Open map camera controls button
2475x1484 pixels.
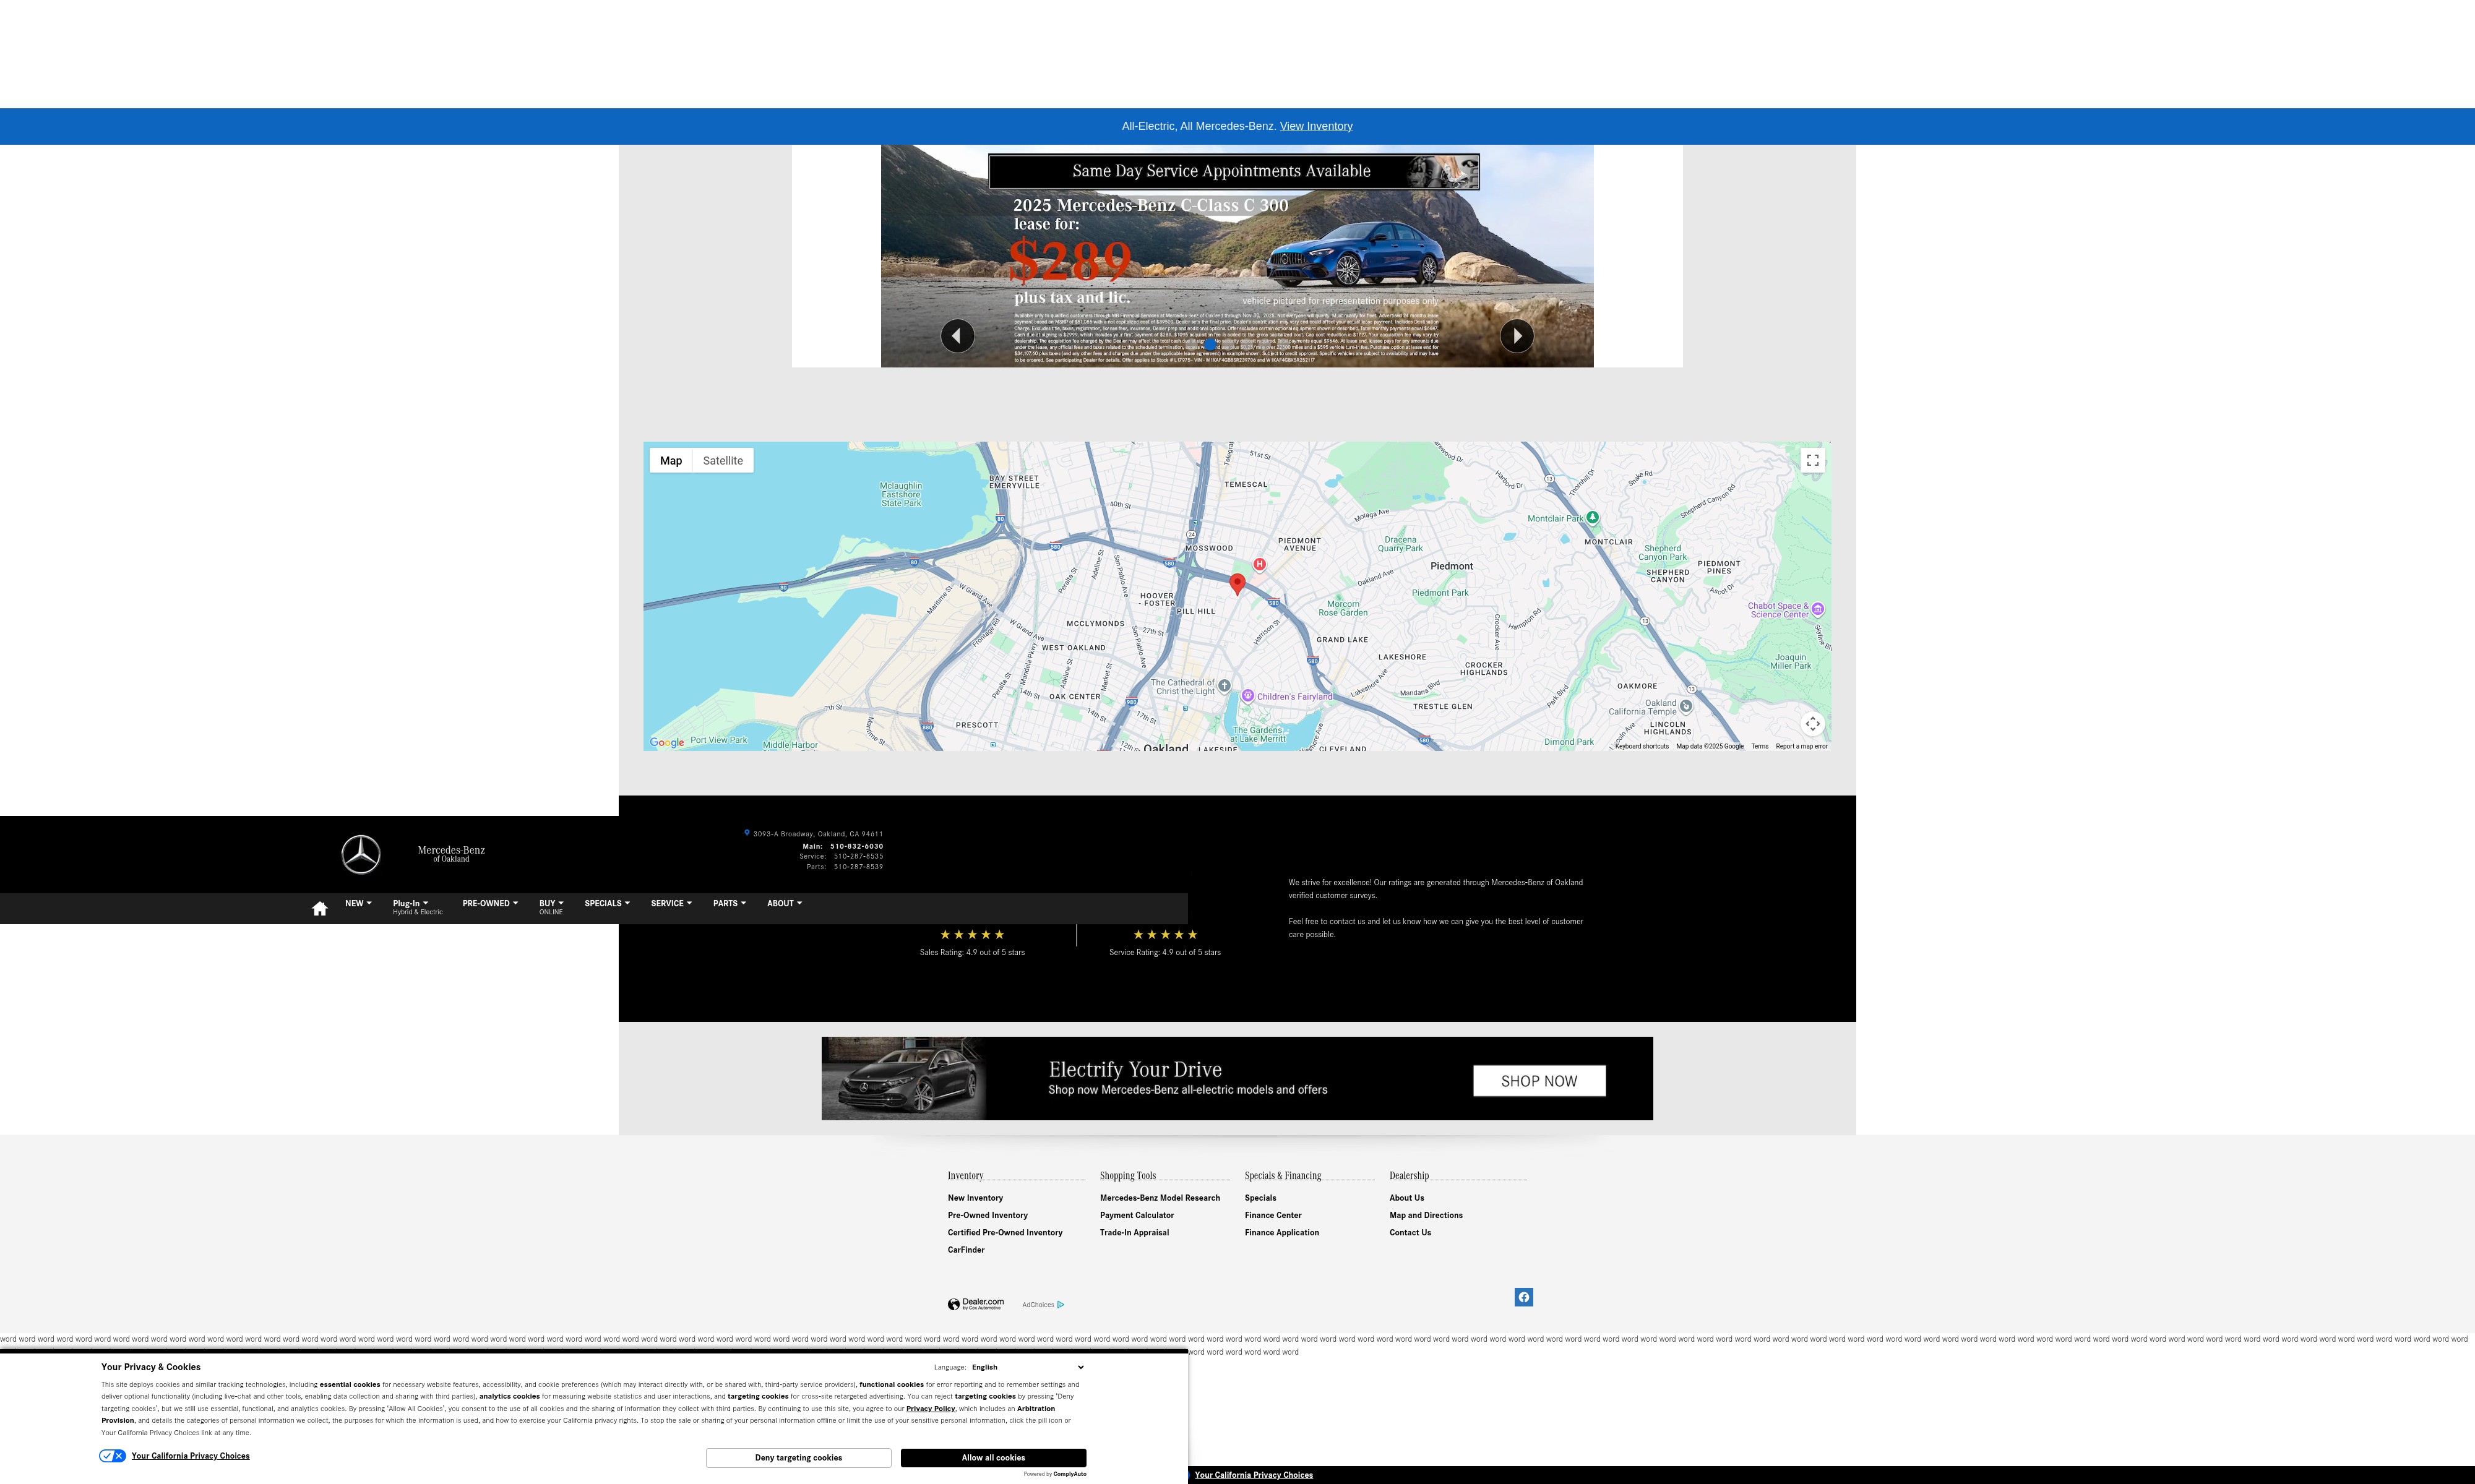(x=1812, y=724)
